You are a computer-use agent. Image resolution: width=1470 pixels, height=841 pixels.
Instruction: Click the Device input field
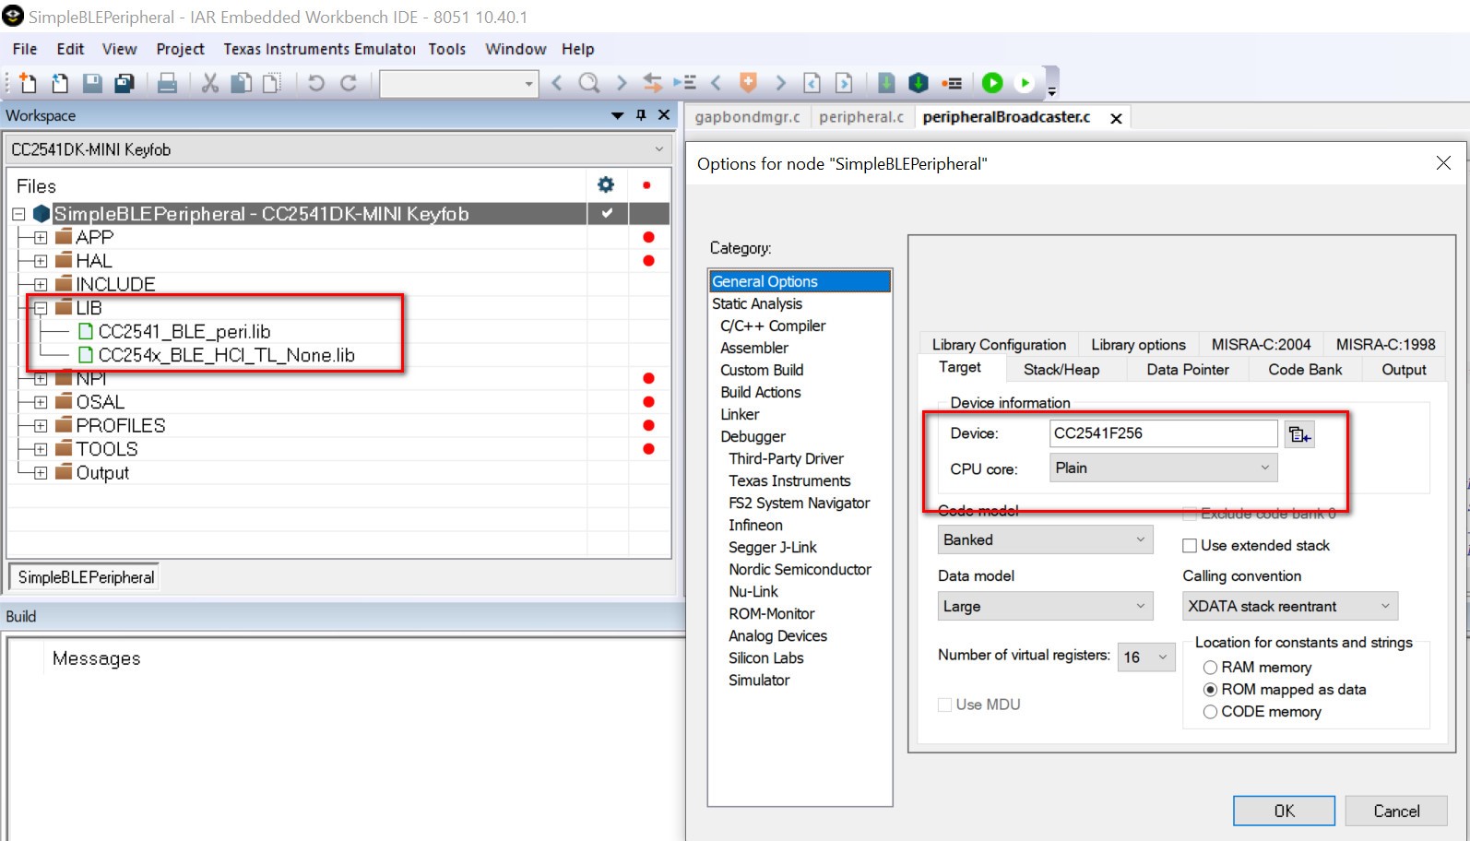point(1164,433)
